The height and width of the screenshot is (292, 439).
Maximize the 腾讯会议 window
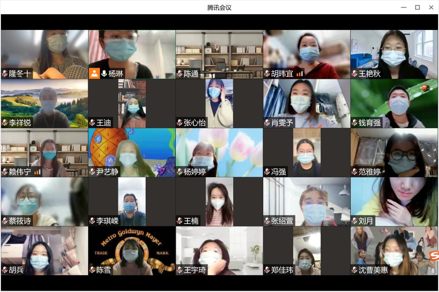[417, 7]
